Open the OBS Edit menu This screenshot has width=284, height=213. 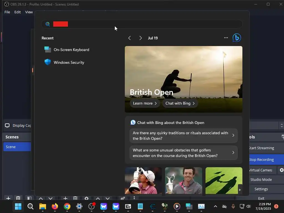pyautogui.click(x=17, y=12)
